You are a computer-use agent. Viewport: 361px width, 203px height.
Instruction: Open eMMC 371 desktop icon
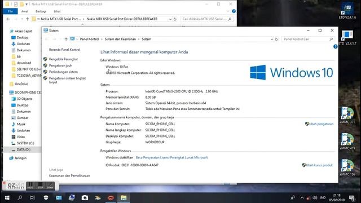(347, 115)
